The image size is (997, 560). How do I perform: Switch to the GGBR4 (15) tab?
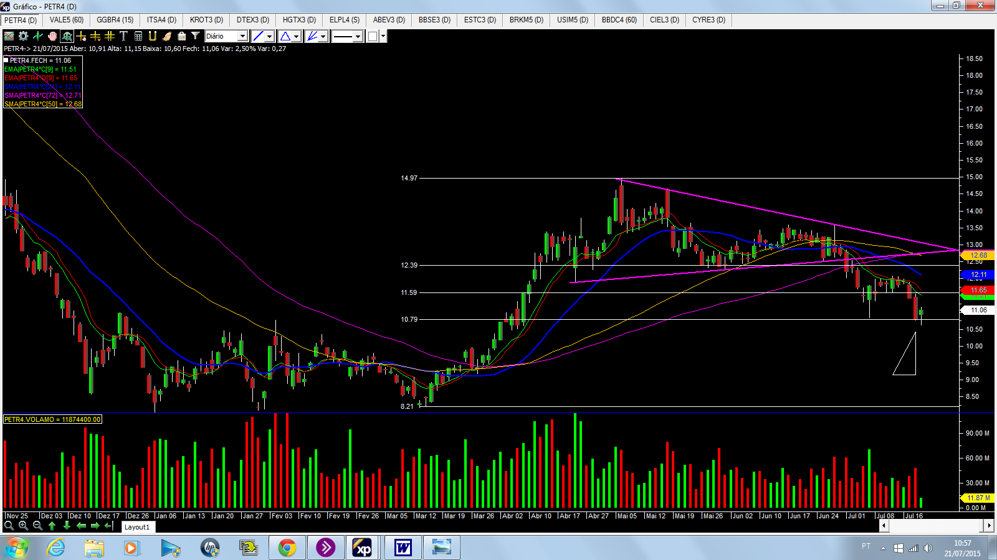tap(115, 20)
